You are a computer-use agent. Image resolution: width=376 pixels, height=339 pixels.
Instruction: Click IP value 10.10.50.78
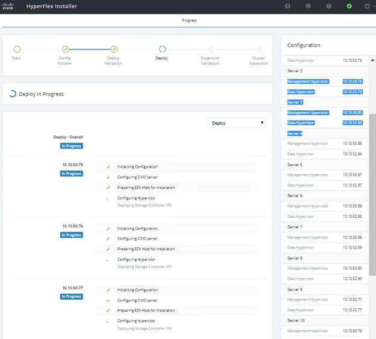pos(352,331)
